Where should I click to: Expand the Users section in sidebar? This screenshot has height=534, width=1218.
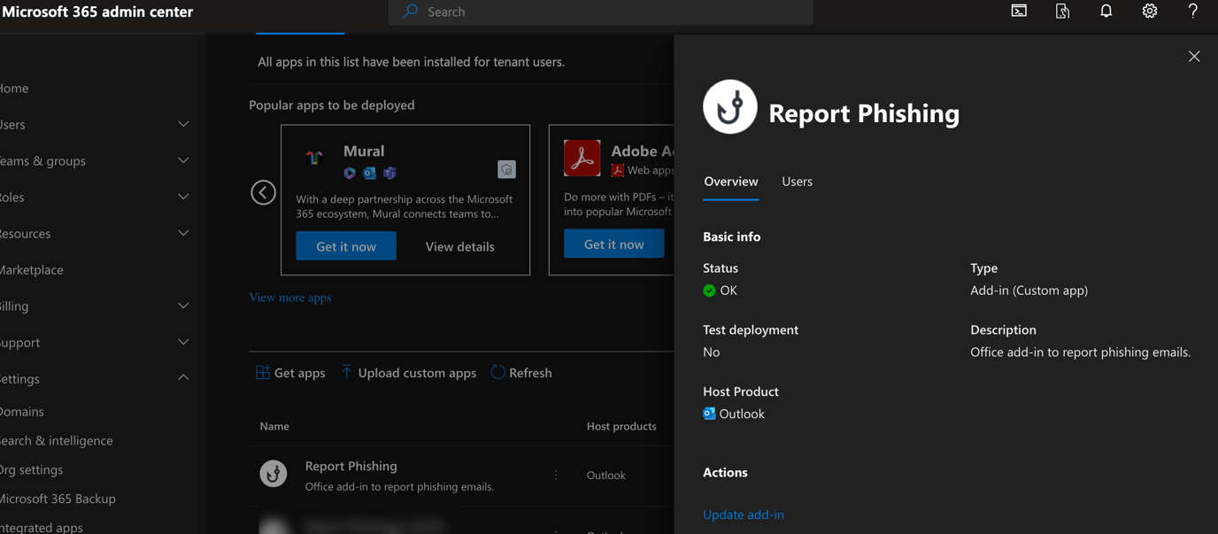pos(183,124)
